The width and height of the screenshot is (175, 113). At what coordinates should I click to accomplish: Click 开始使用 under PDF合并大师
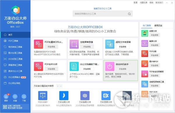[x=51, y=69]
